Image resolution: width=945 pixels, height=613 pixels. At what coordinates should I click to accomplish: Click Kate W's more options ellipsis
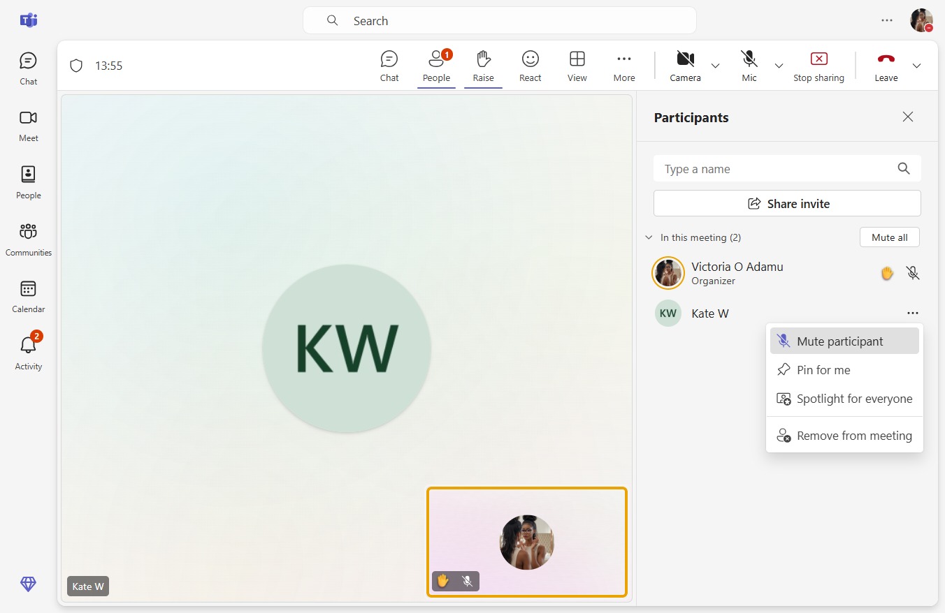[x=912, y=313]
